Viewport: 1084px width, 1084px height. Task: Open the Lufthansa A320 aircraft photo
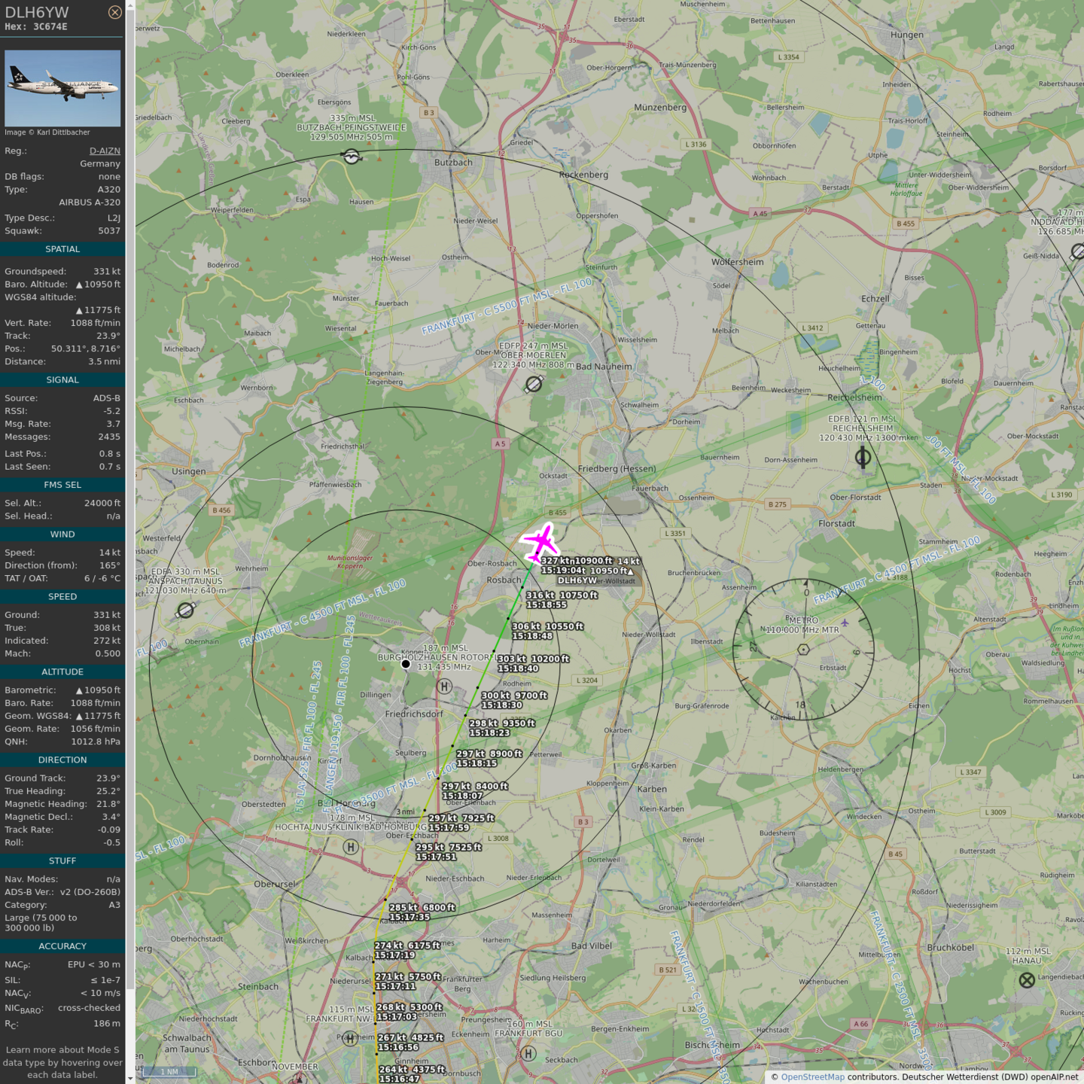tap(62, 88)
